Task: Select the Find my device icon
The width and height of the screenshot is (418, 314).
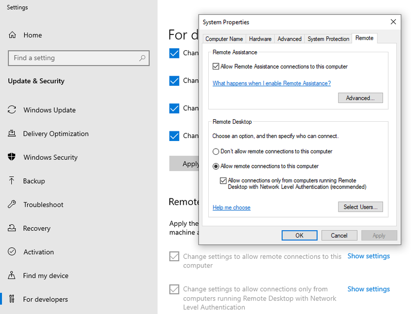Action: click(x=12, y=275)
